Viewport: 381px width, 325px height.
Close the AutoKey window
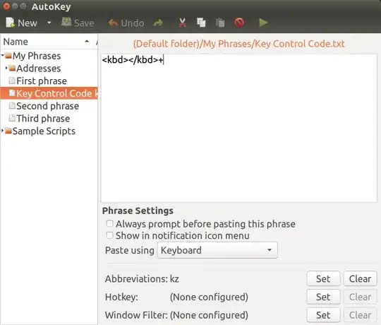pos(6,6)
